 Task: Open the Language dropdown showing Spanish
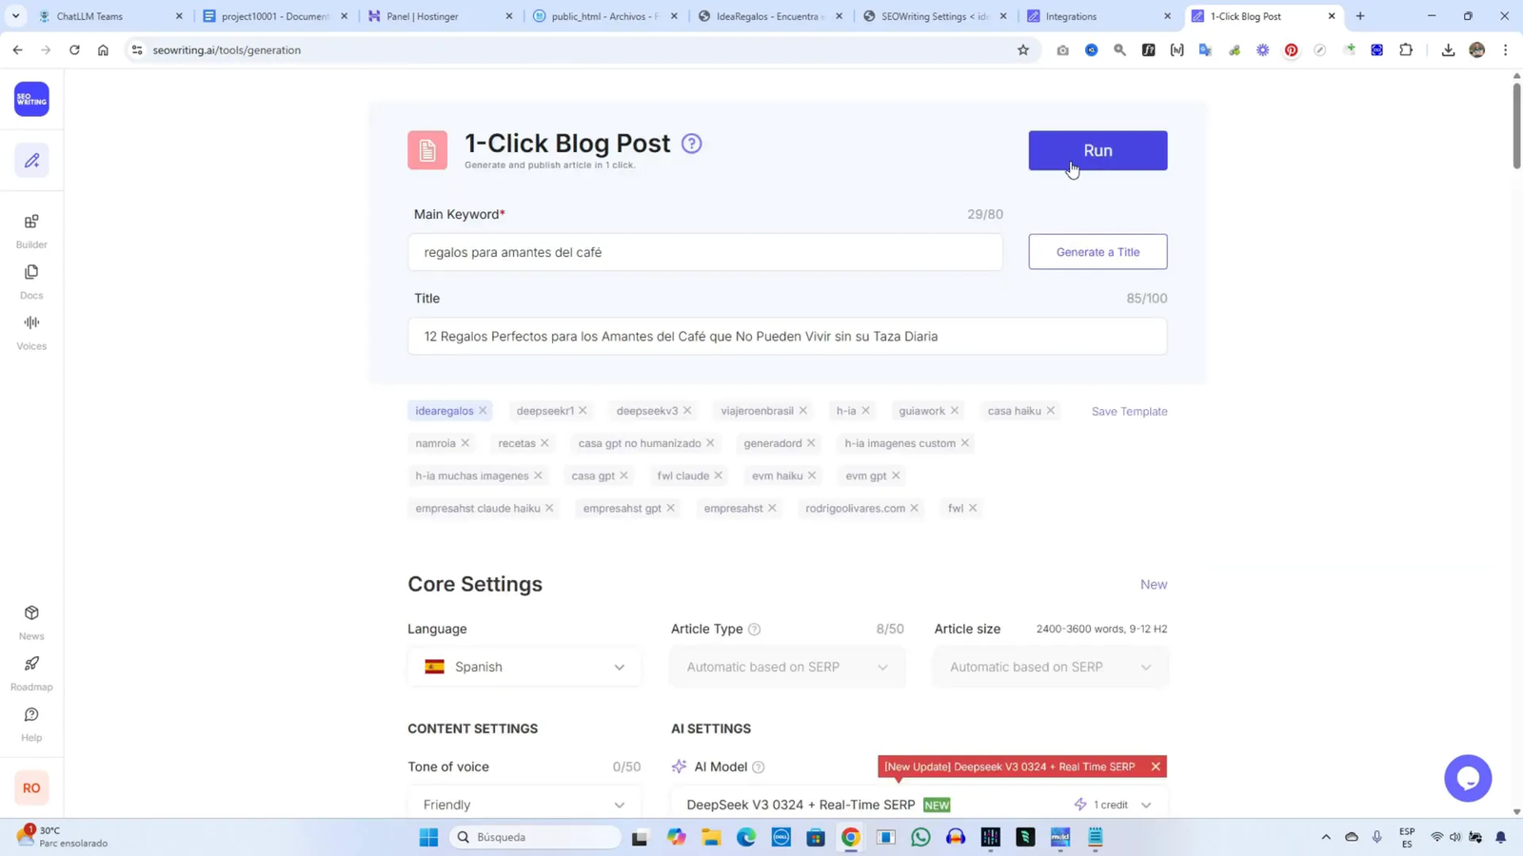pyautogui.click(x=524, y=667)
